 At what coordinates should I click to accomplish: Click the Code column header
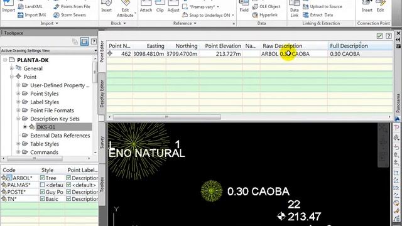pos(19,170)
